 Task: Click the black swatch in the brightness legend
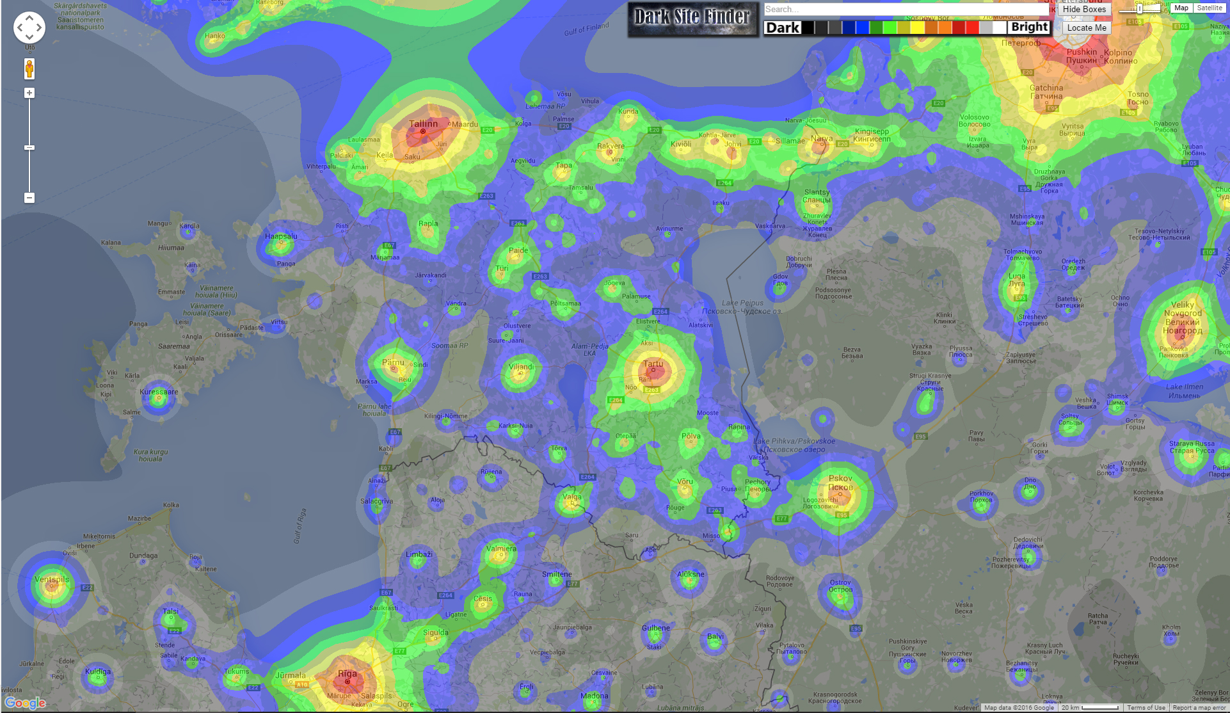coord(808,28)
